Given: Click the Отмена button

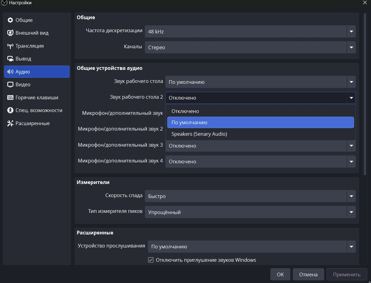Looking at the screenshot, I should (x=308, y=274).
